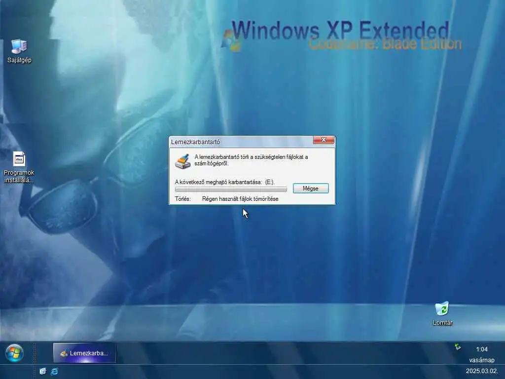Select the Programok installálá... desktop icon
Viewport: 505px width, 379px height.
tap(19, 167)
